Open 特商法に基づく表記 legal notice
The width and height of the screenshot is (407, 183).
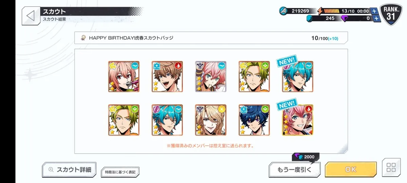120,172
